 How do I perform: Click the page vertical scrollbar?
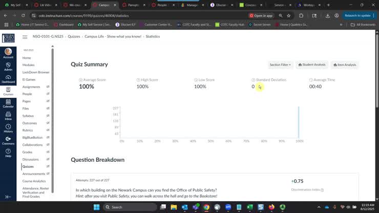click(x=377, y=70)
